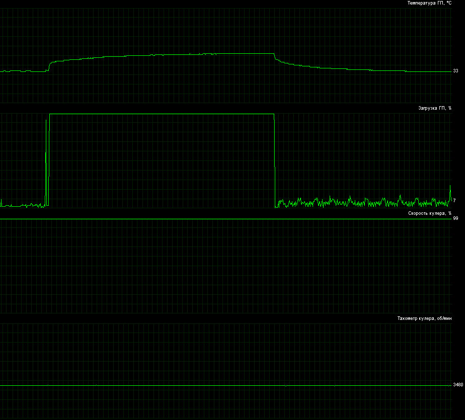465x420 pixels.
Task: Click the 'Тахометр кулера, об/мин' graph title
Action: point(424,318)
